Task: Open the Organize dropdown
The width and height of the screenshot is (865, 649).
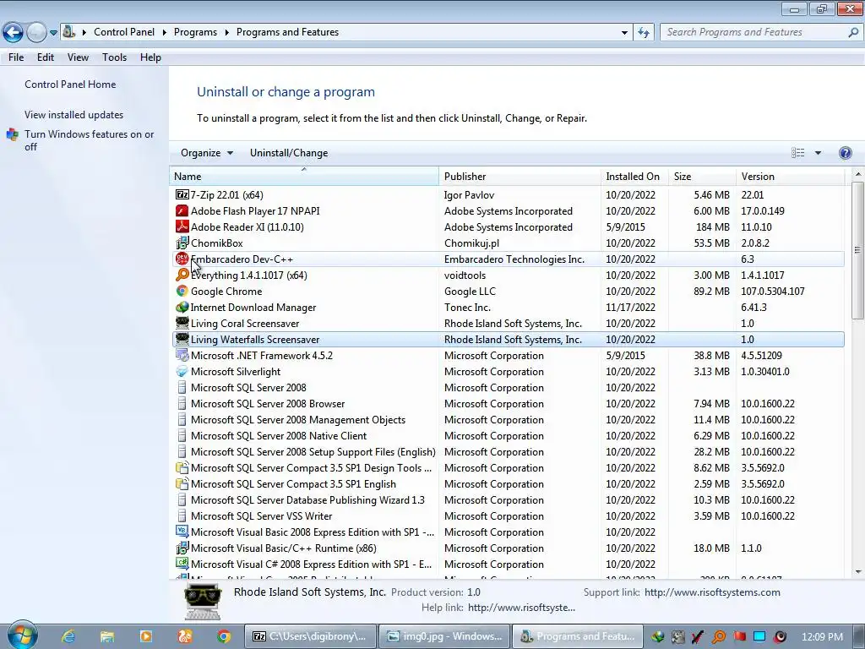Action: pyautogui.click(x=207, y=153)
